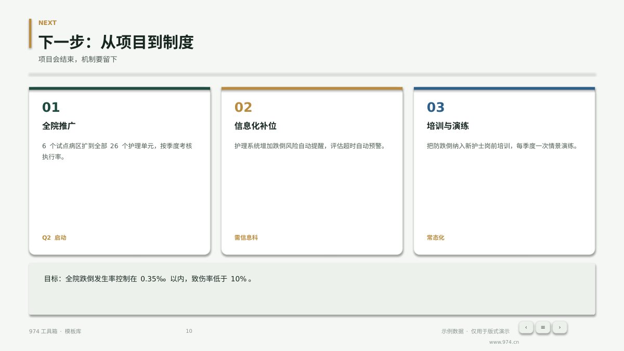Select the subtitle 项目会结束，机制要留下

[78, 59]
